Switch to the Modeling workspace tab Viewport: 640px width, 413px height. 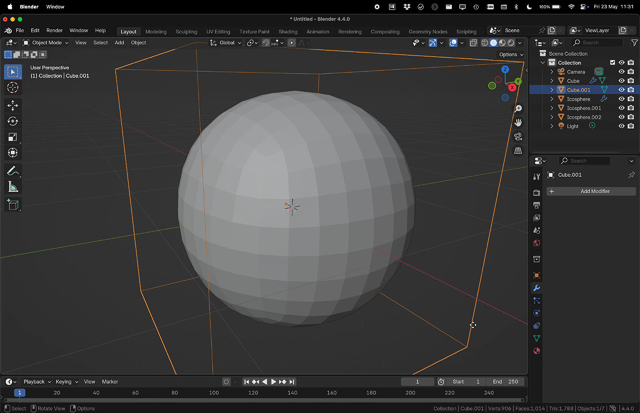[156, 31]
